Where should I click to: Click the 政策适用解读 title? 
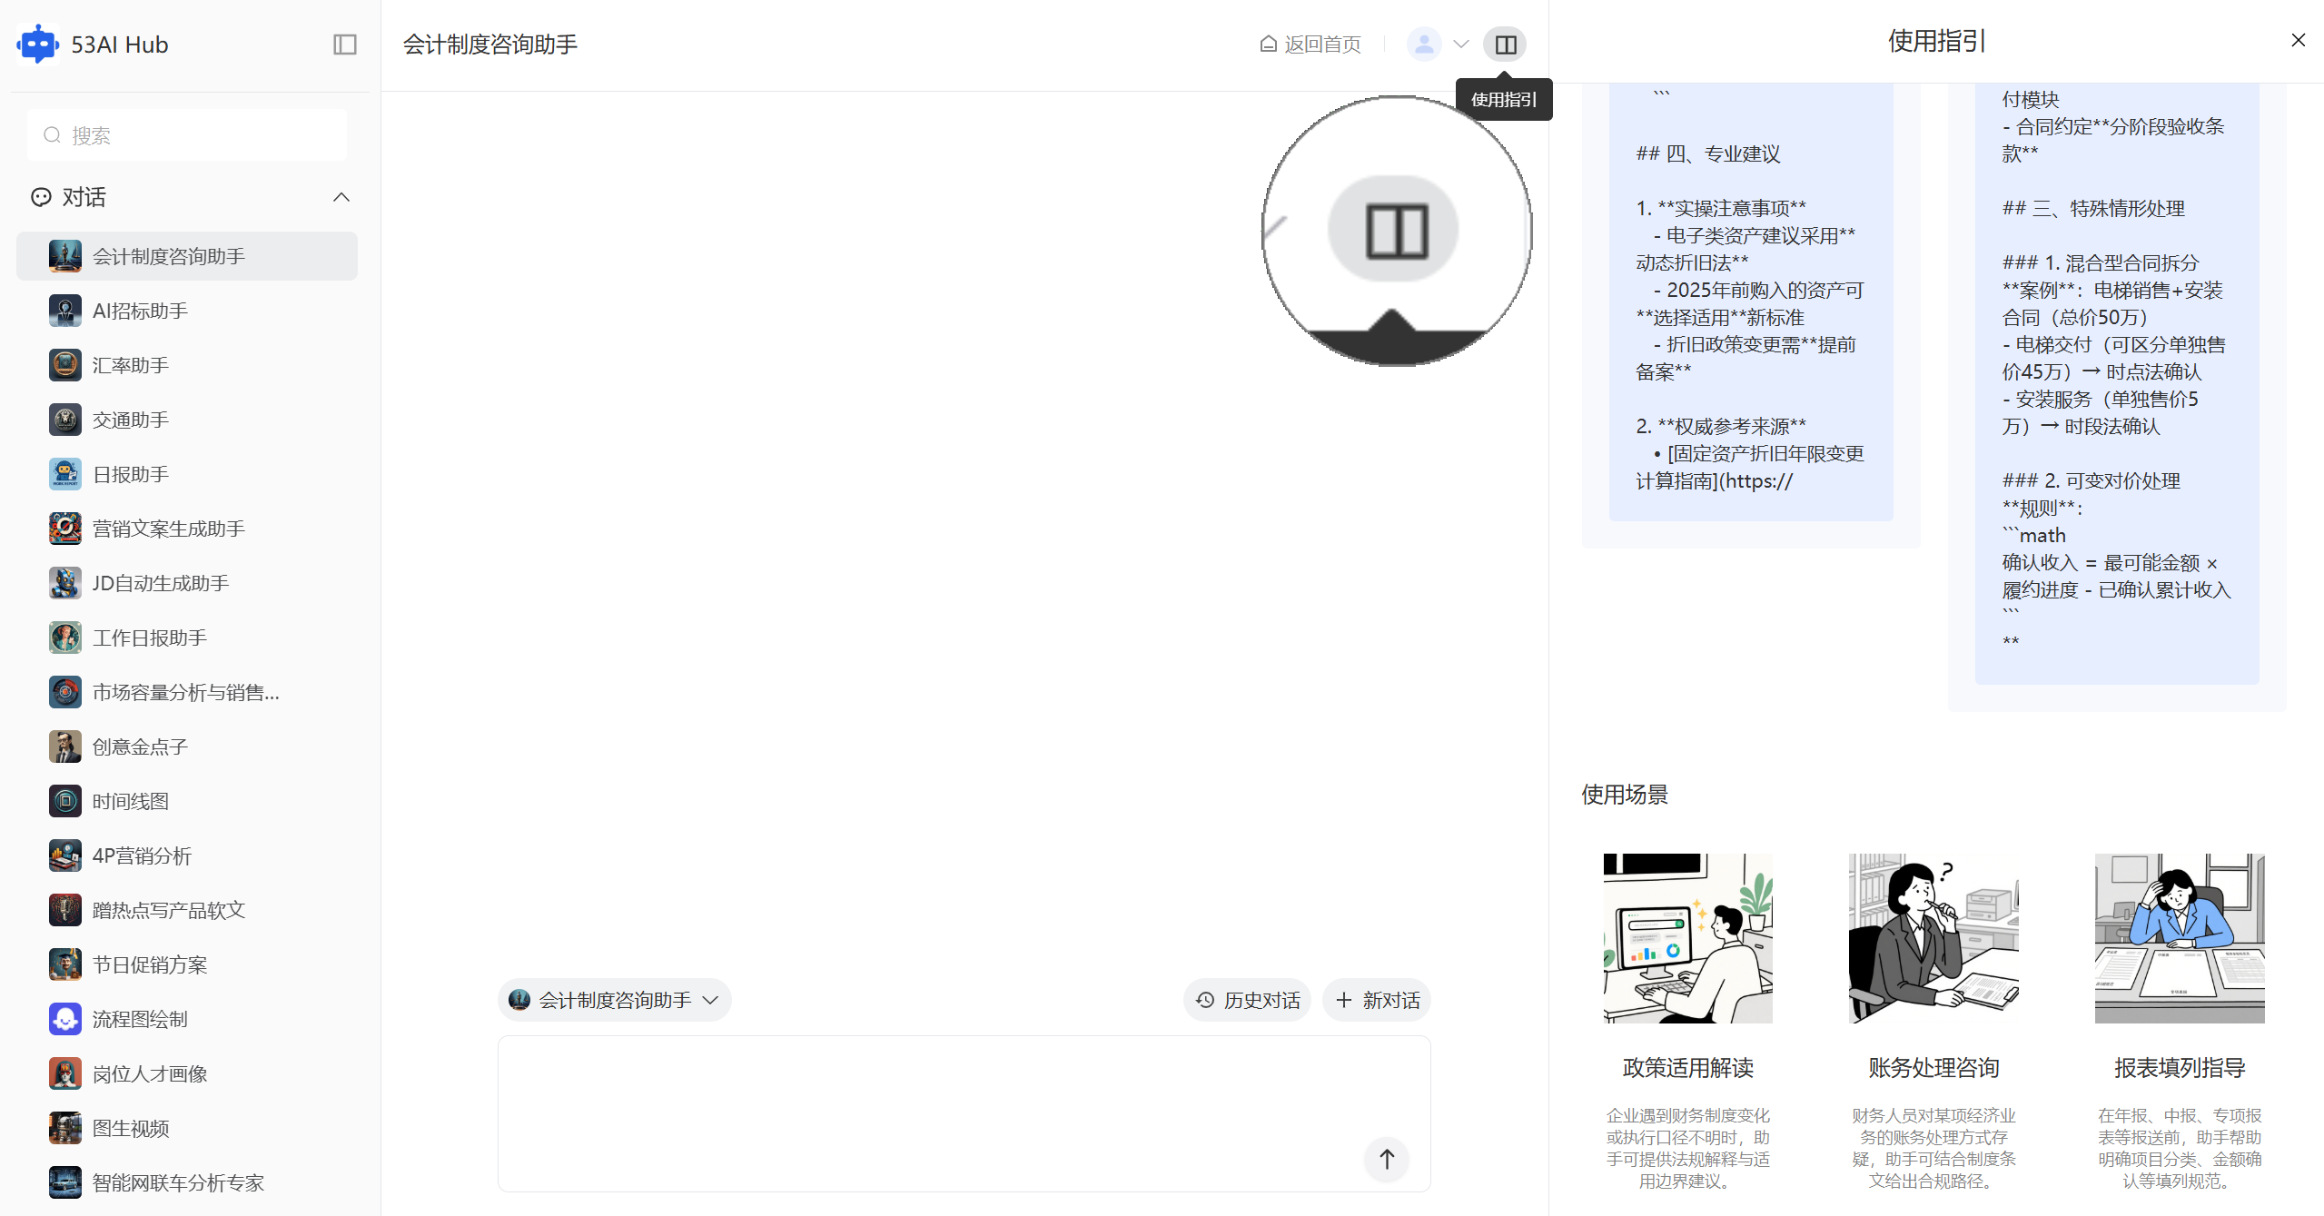click(x=1687, y=1067)
